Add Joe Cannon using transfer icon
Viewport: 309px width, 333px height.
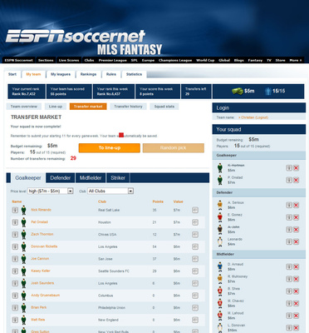click(195, 259)
